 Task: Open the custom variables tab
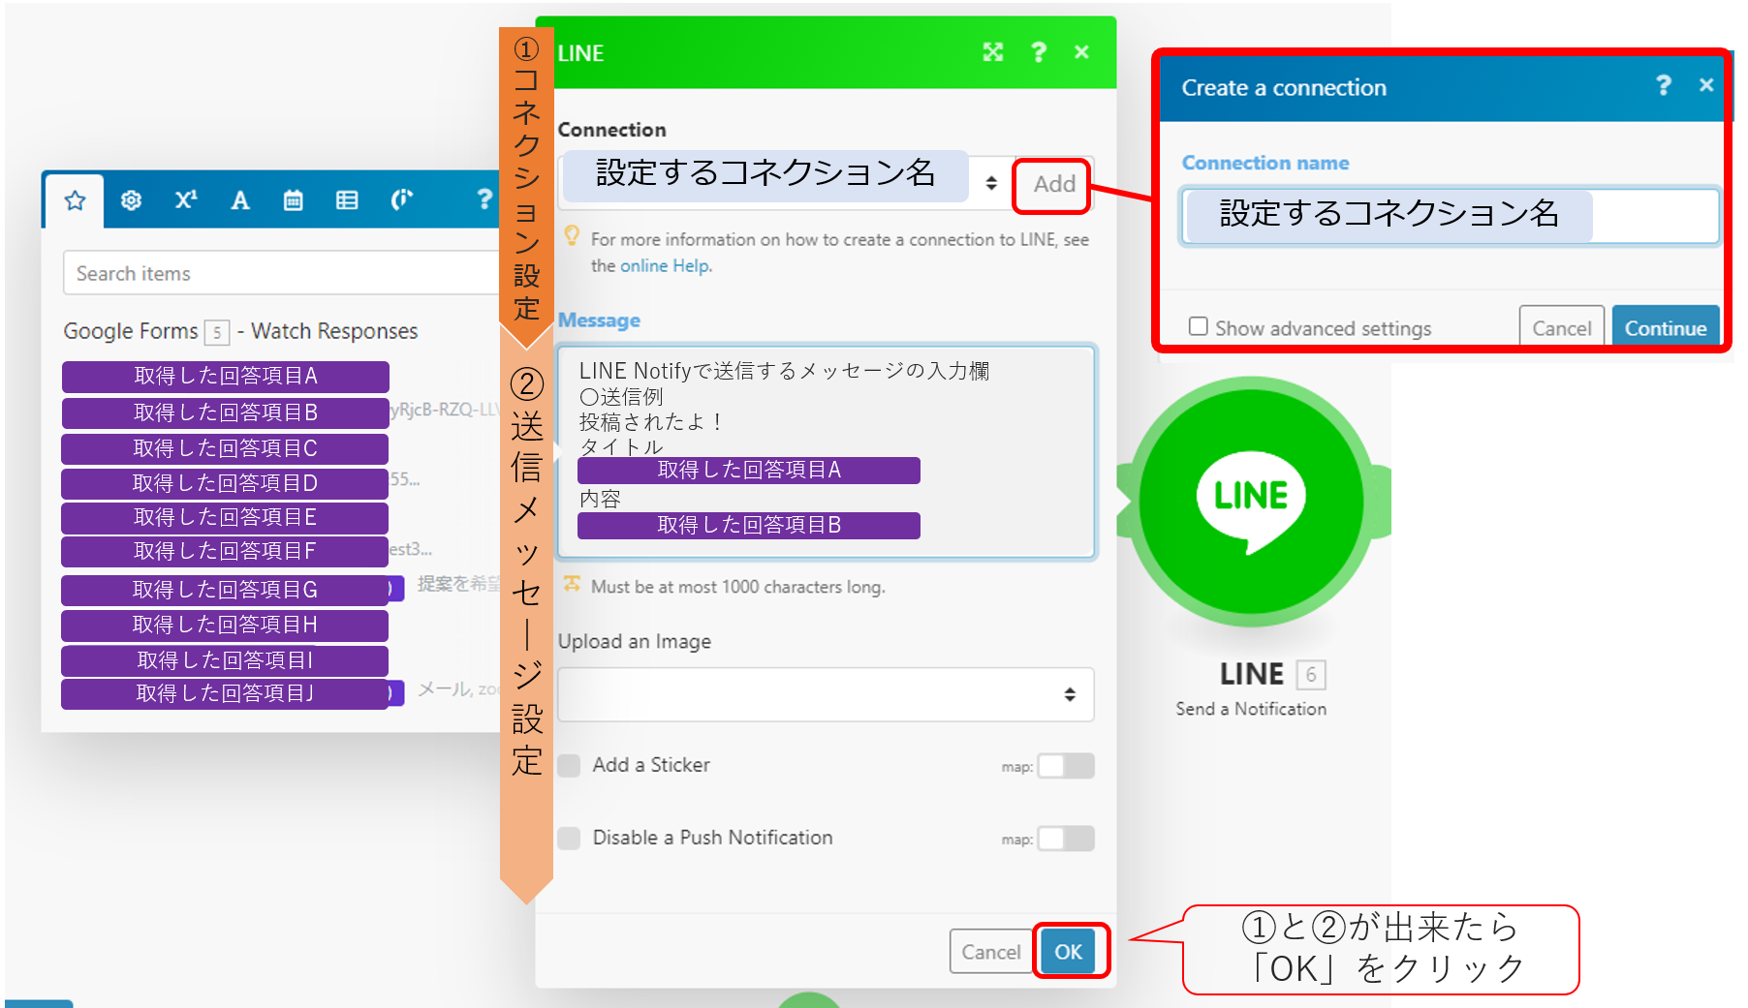coord(401,200)
